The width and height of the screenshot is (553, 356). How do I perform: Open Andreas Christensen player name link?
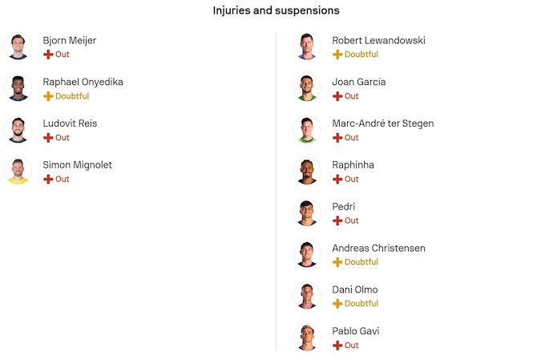[378, 248]
